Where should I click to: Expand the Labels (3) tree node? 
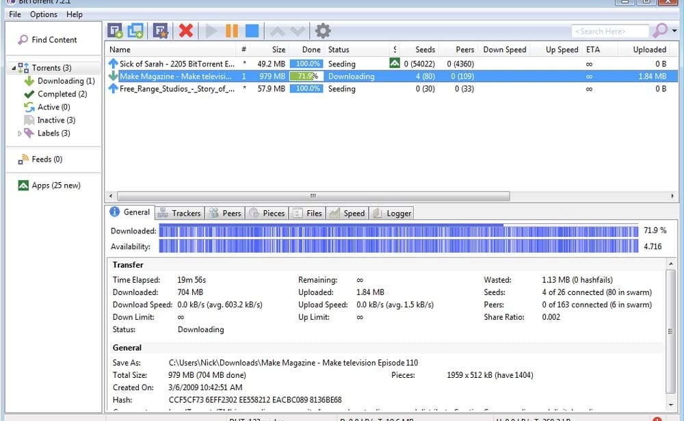[20, 133]
